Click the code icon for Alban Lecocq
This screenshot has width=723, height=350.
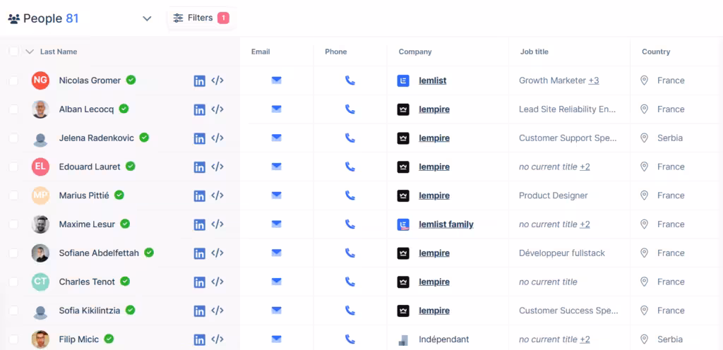click(x=217, y=109)
